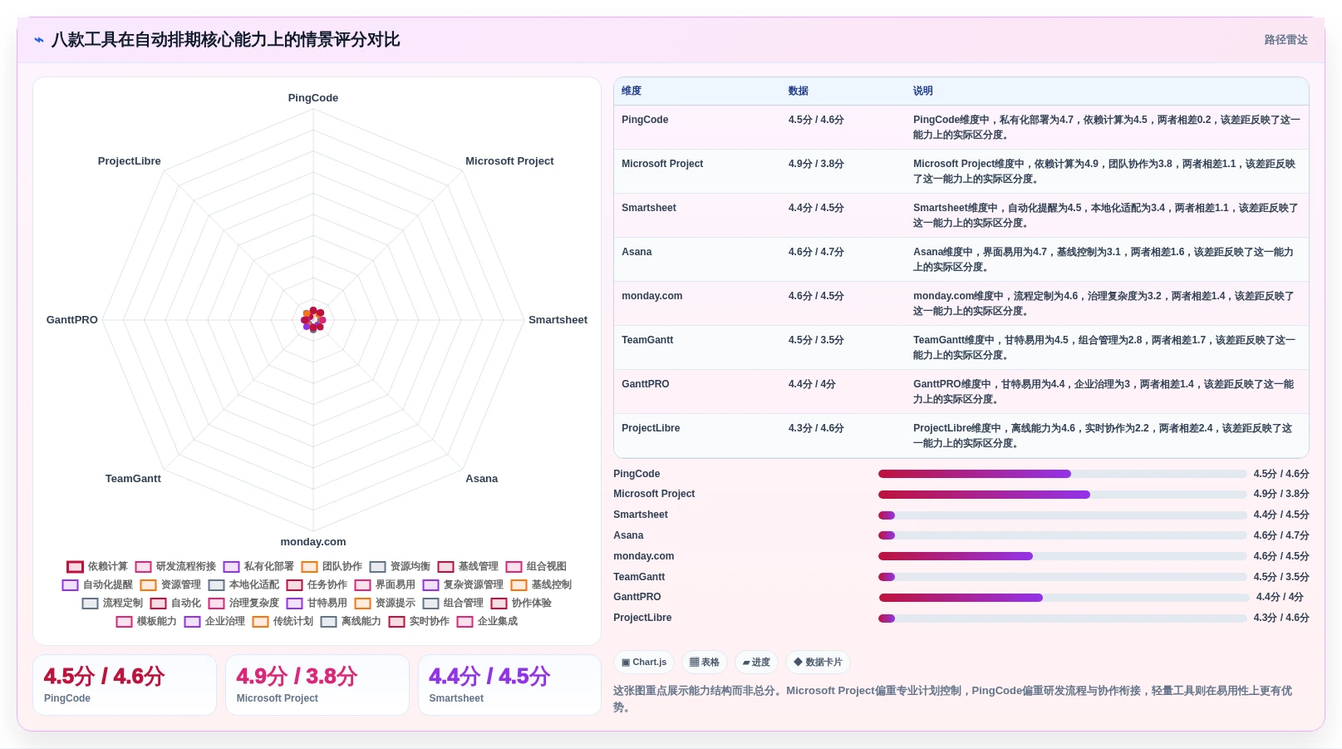The height and width of the screenshot is (749, 1342).
Task: Click the radar chart center data cluster
Action: tap(313, 319)
